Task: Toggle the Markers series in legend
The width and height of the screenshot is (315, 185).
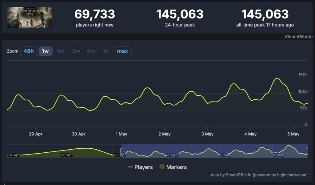Action: click(176, 167)
